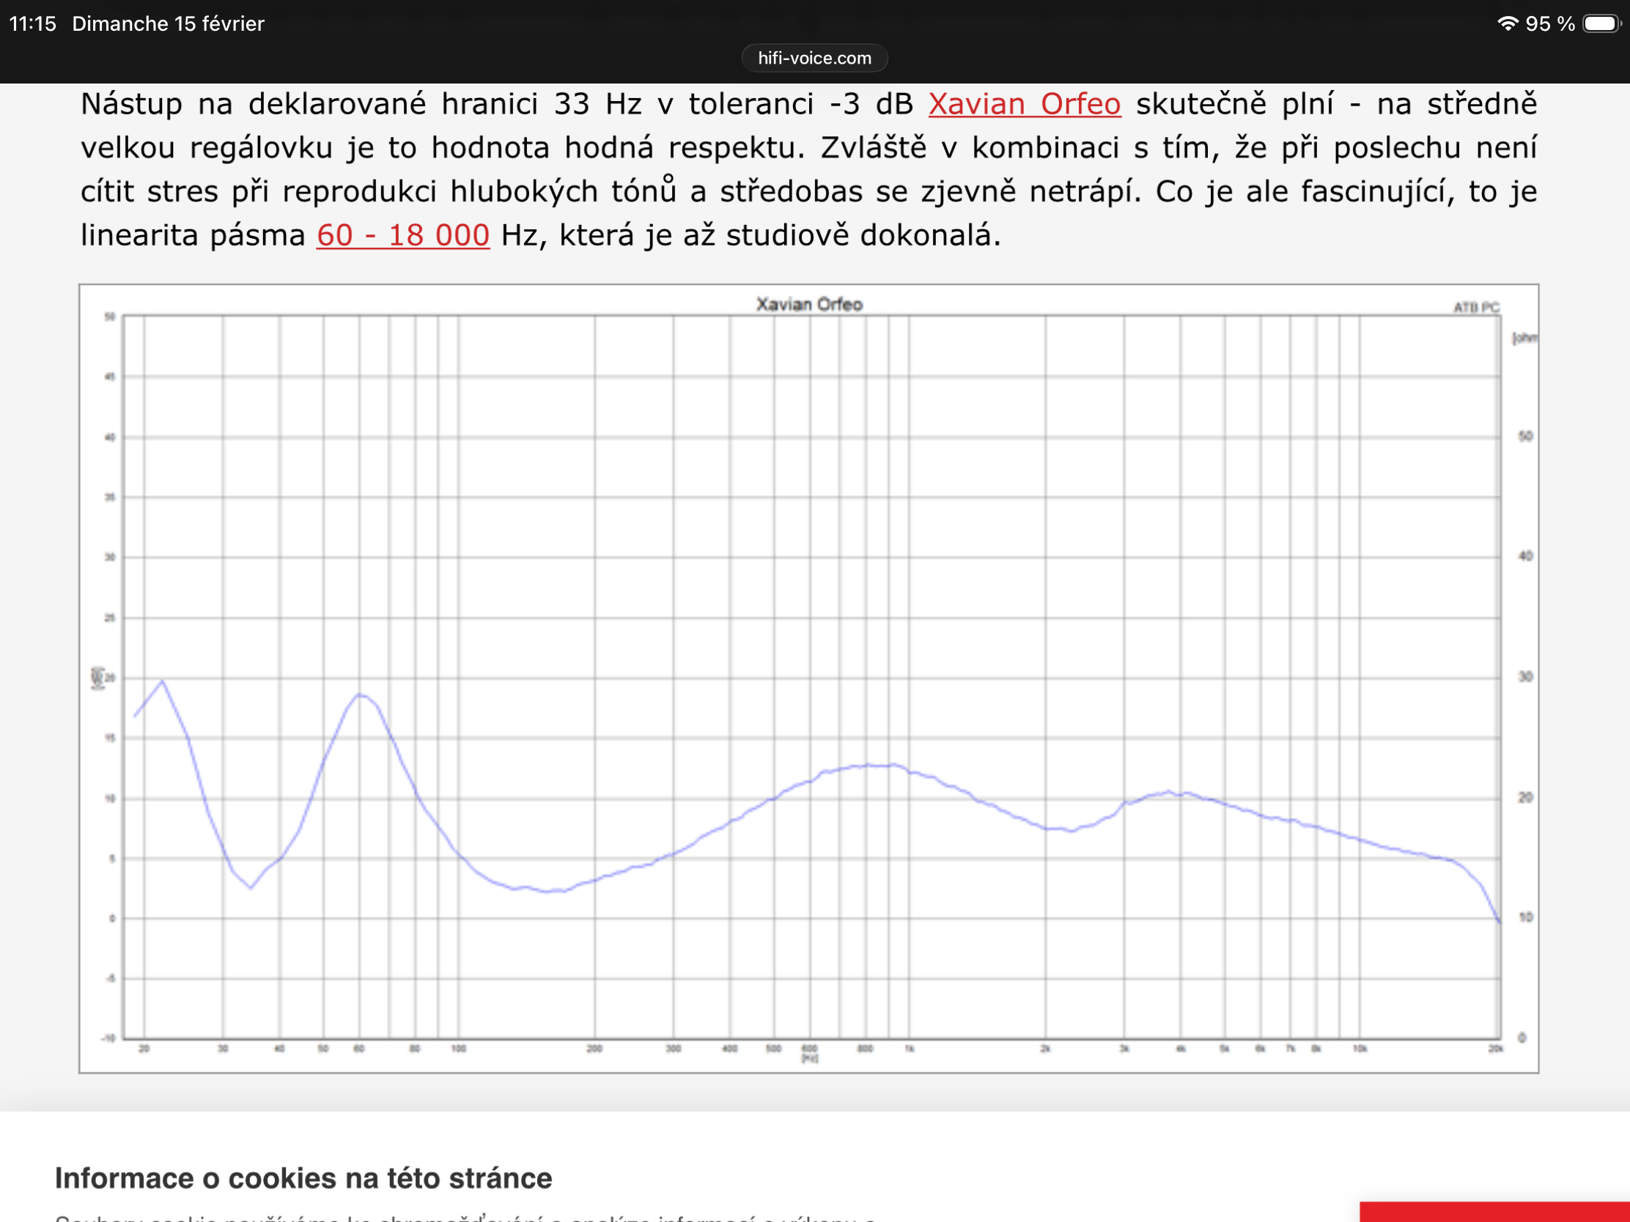The width and height of the screenshot is (1630, 1222).
Task: Tap the Dimanche 15 février date
Action: click(168, 23)
